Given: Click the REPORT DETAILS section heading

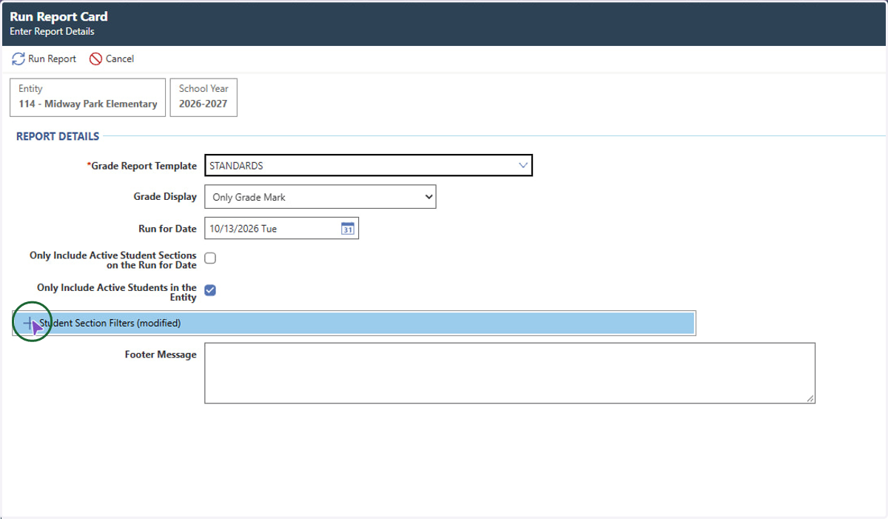Looking at the screenshot, I should (x=58, y=136).
